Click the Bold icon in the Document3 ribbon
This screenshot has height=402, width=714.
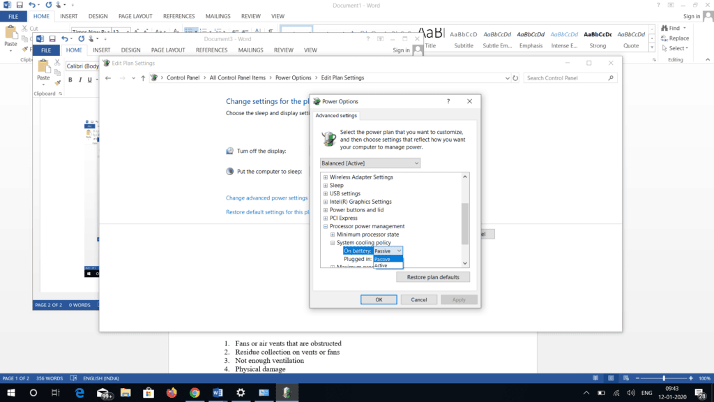[70, 80]
